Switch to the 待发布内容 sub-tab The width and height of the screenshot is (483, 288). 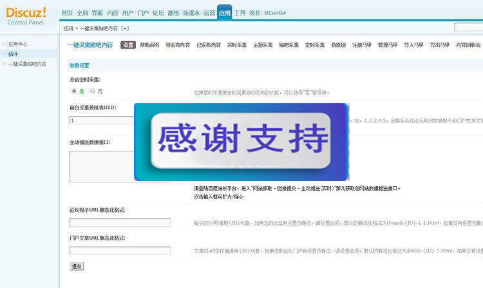tap(178, 45)
